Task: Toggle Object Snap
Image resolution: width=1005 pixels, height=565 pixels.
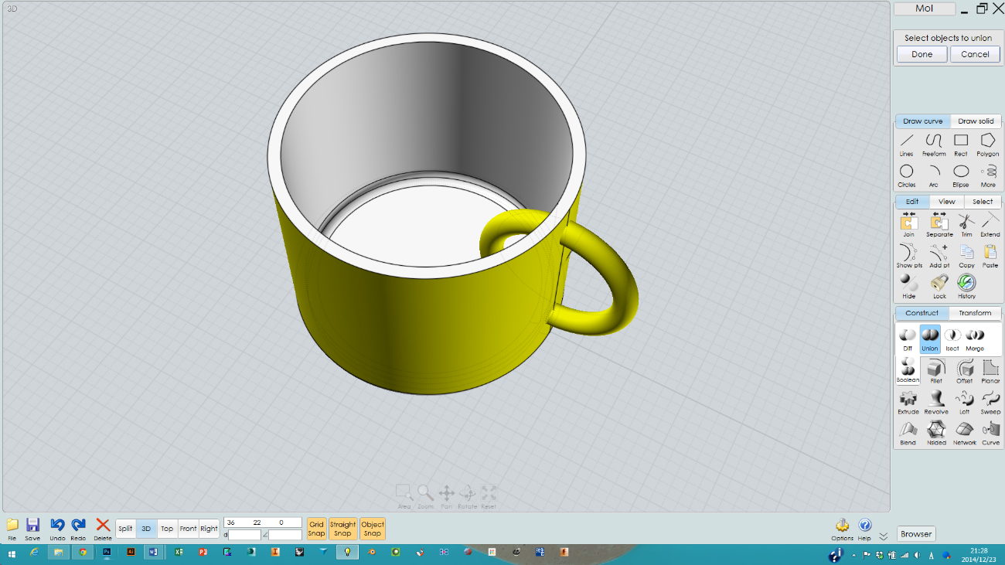Action: coord(373,529)
